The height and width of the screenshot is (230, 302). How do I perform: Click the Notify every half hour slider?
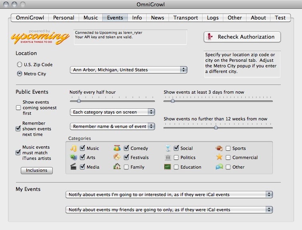112,100
